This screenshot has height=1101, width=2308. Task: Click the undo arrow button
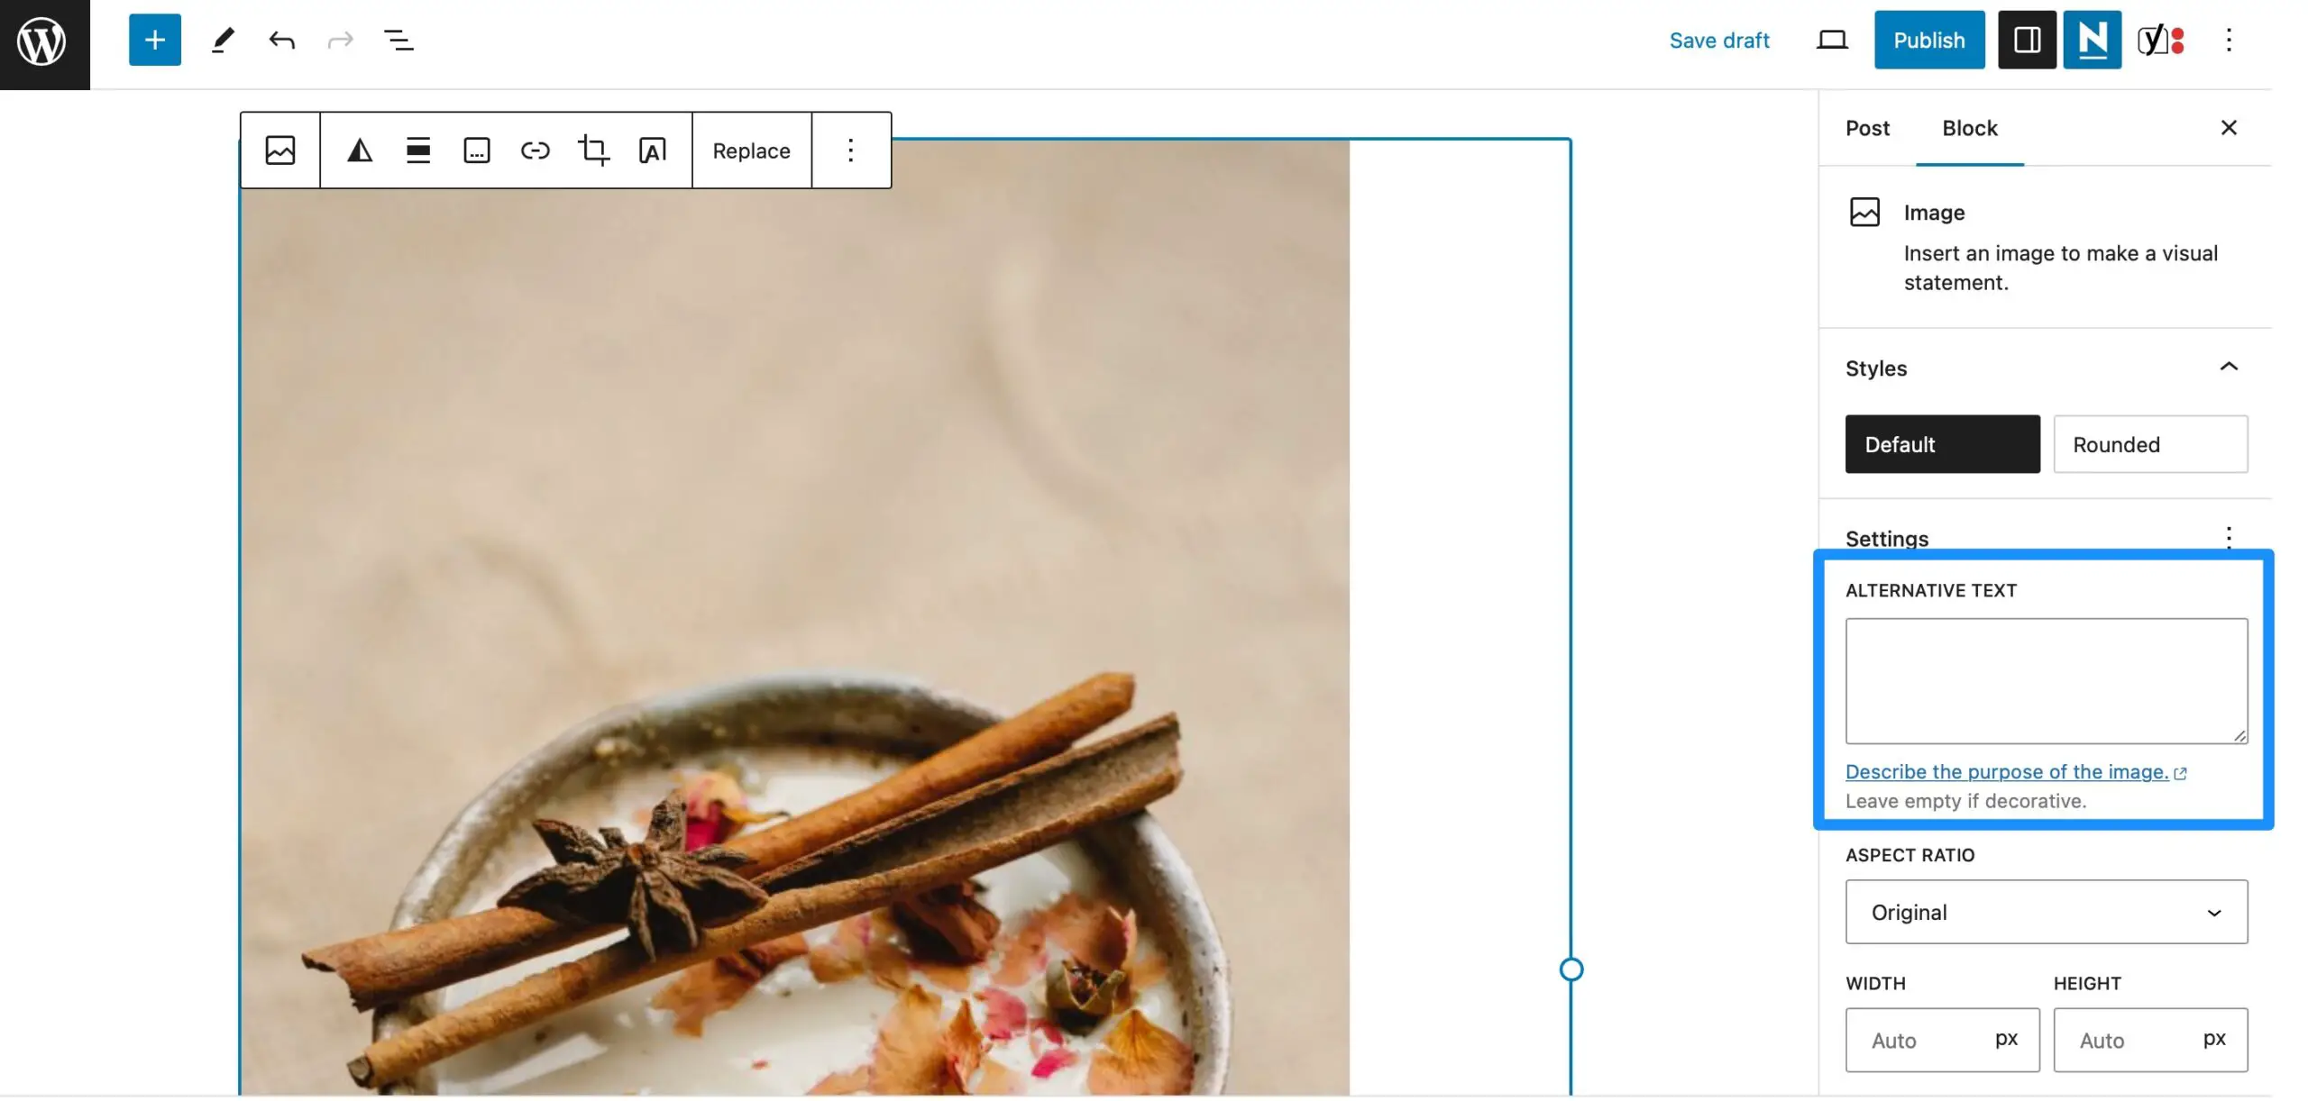[x=282, y=38]
